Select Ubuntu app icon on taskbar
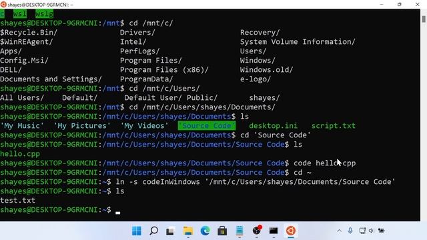 [291, 231]
